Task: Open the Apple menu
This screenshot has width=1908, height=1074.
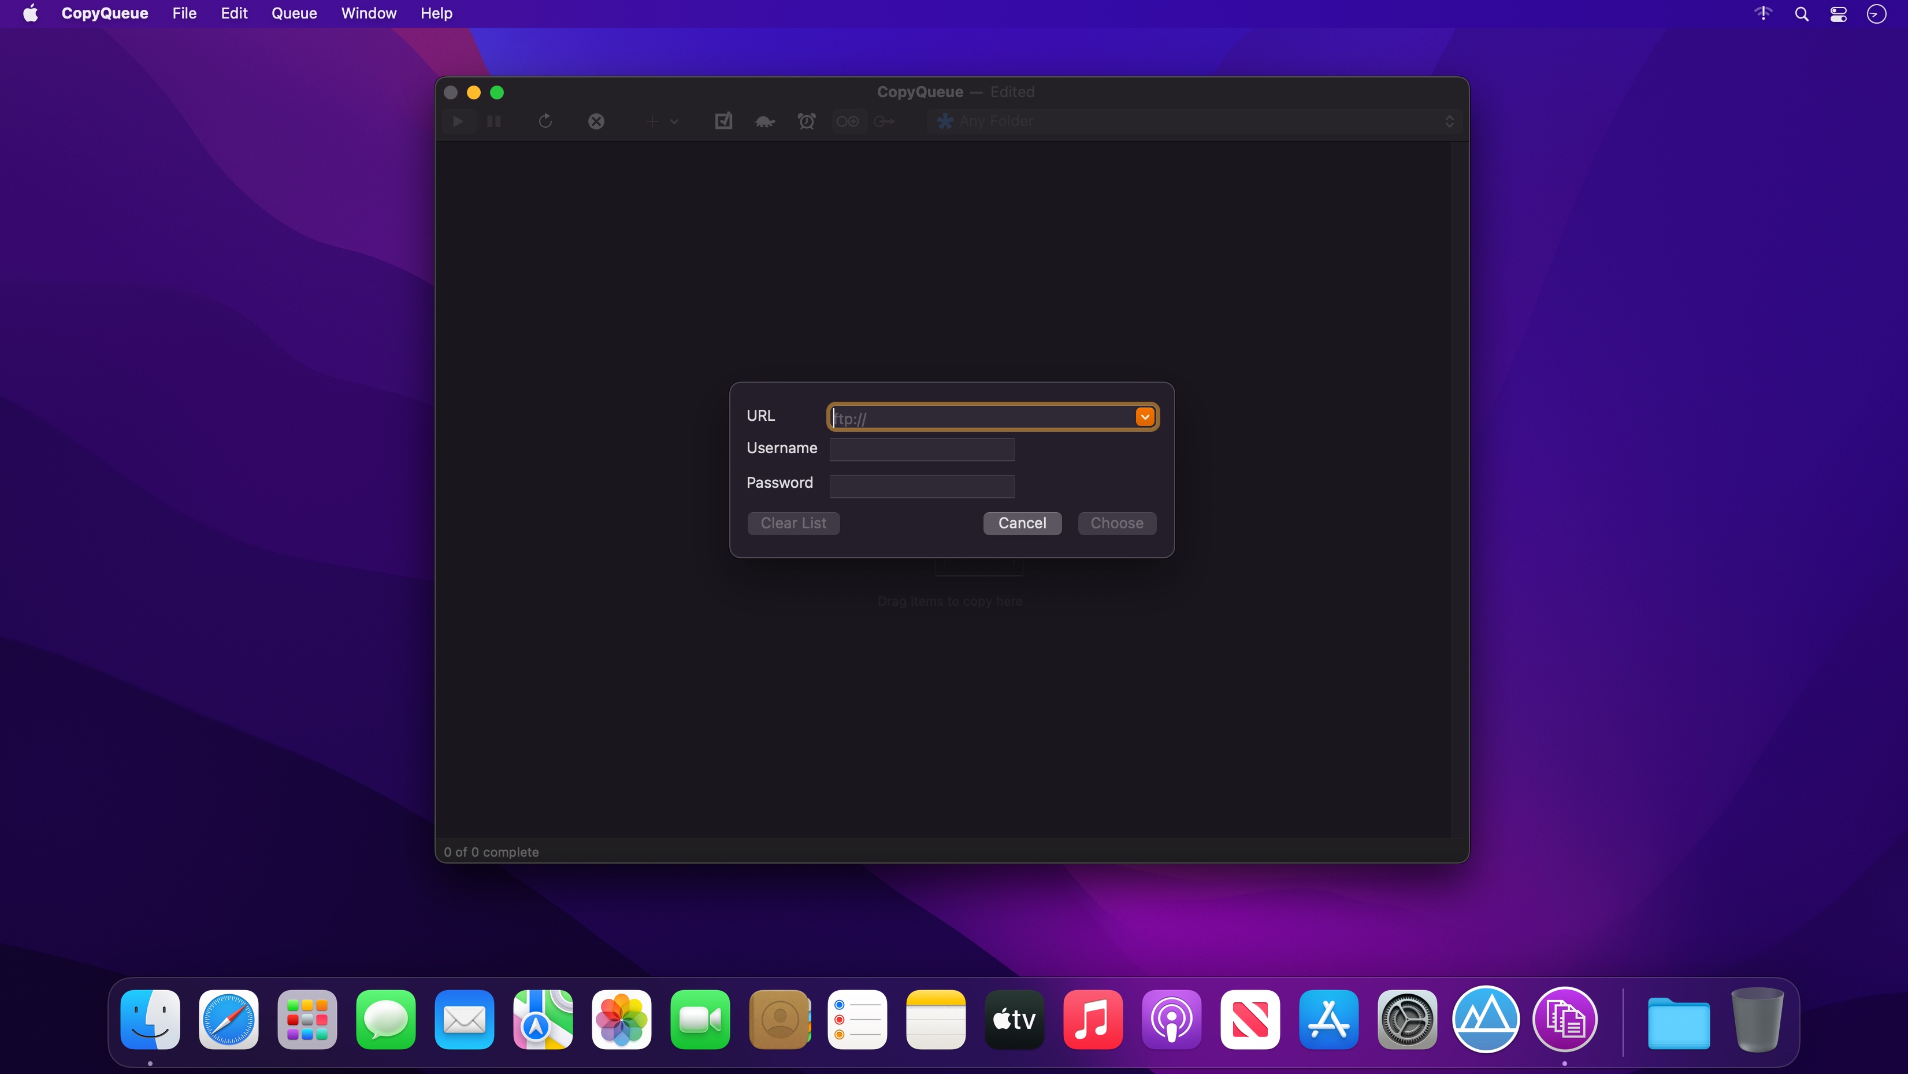Action: 31,13
